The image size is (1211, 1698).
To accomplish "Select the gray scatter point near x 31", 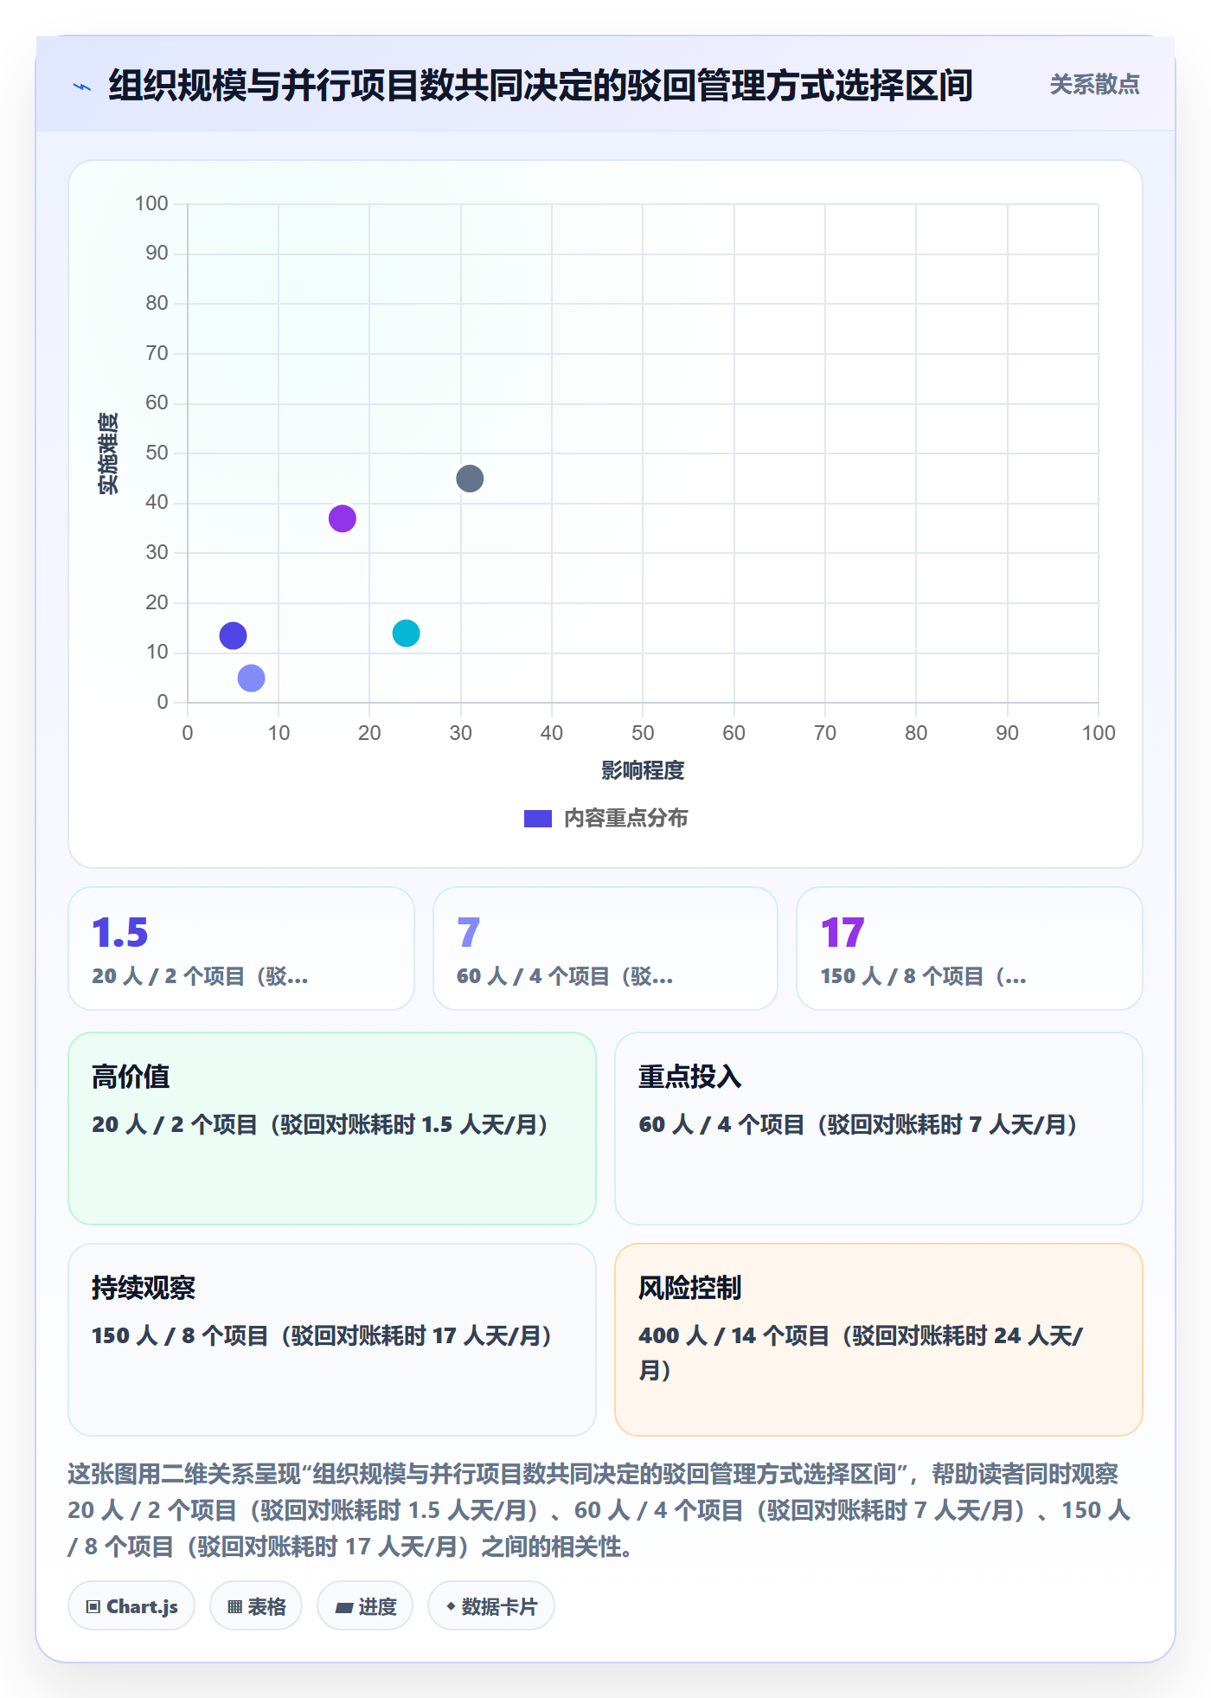I will [x=470, y=479].
